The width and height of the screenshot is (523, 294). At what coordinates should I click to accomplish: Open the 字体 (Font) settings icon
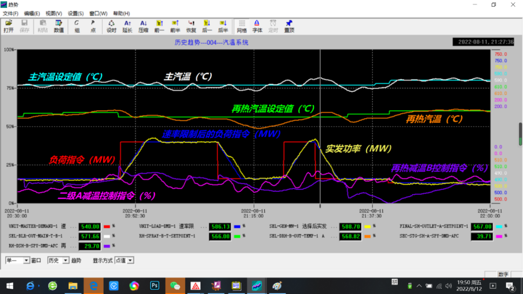coord(257,26)
